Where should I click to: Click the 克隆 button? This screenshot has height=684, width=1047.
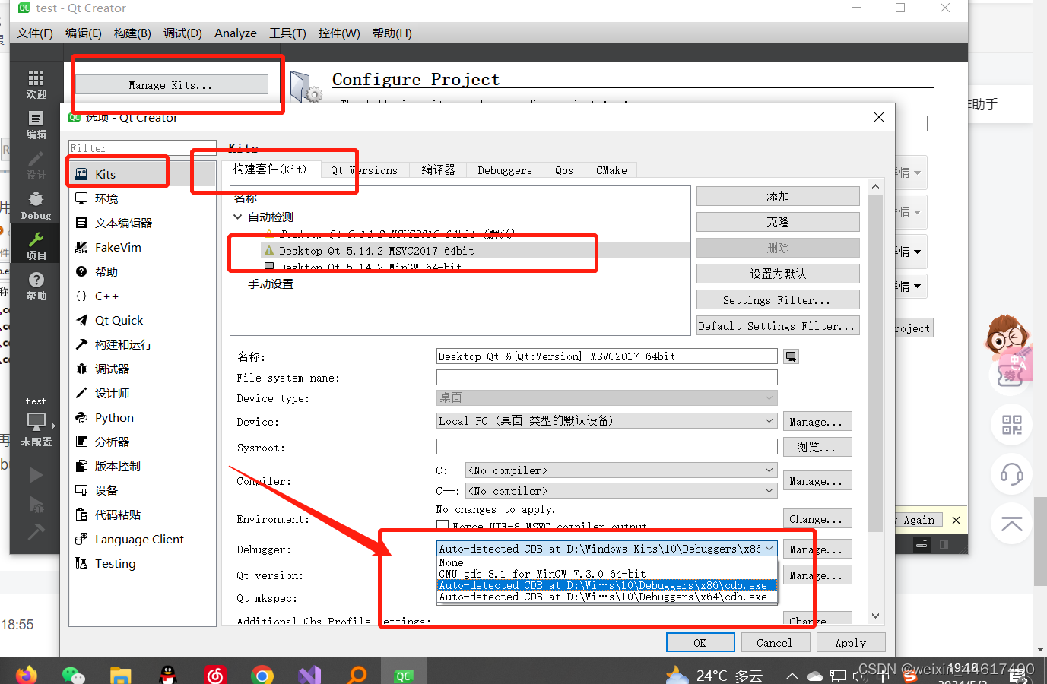tap(778, 222)
